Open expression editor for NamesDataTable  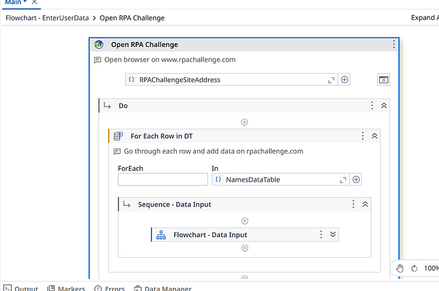[343, 180]
